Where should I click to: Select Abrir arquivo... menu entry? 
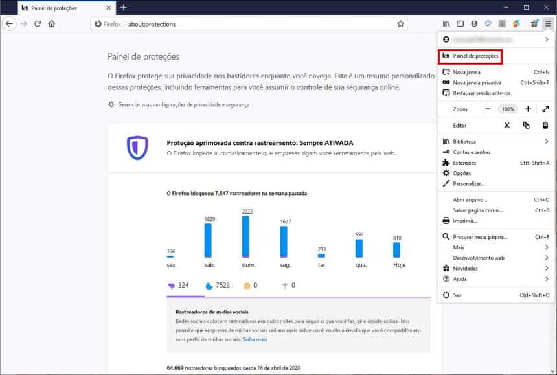(496, 200)
